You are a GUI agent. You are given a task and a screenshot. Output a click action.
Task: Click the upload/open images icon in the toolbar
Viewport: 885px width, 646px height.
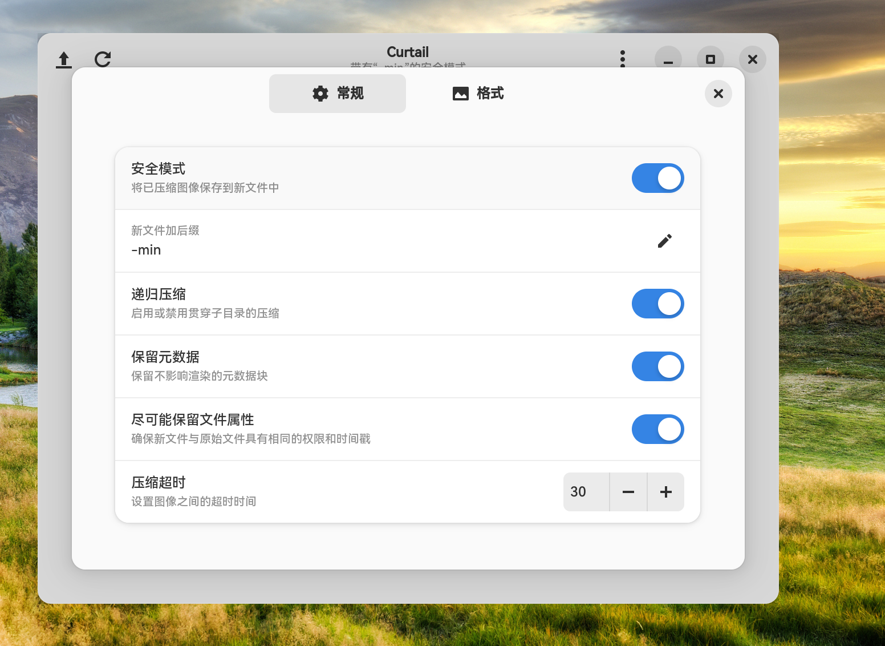click(x=63, y=59)
